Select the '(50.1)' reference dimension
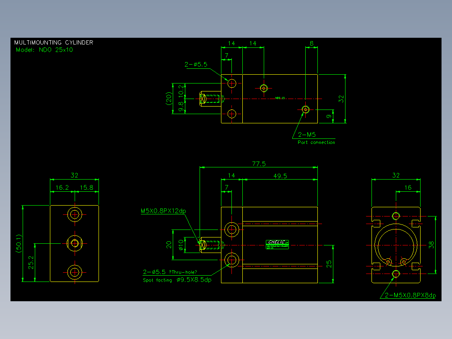Viewport: 452px width, 339px height. [19, 243]
